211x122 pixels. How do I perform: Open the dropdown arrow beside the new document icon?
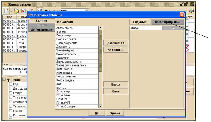(11, 11)
